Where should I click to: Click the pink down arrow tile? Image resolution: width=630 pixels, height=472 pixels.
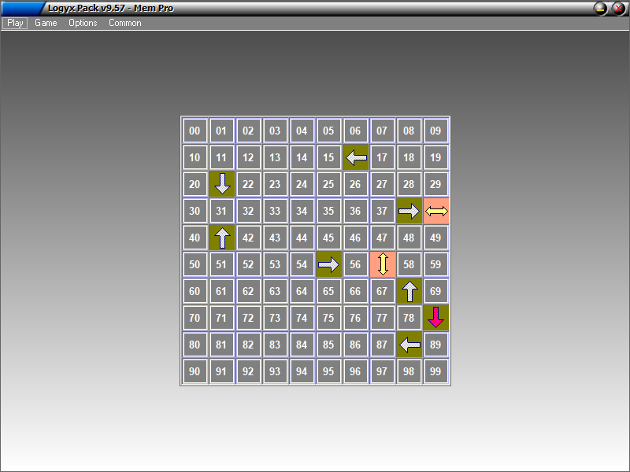436,318
